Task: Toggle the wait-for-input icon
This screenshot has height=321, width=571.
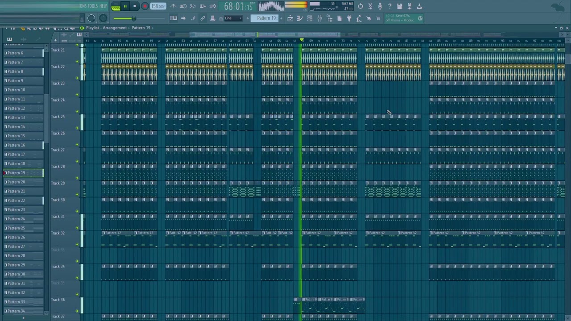Action: pos(183,6)
